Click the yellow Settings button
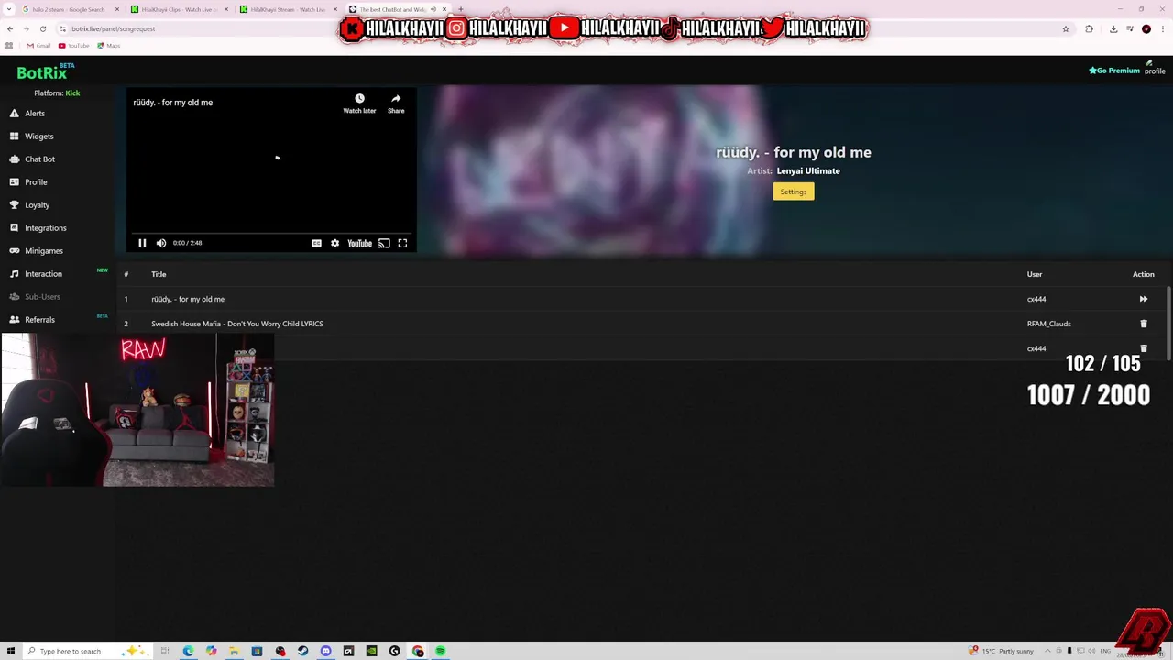Viewport: 1173px width, 660px height. click(x=794, y=192)
